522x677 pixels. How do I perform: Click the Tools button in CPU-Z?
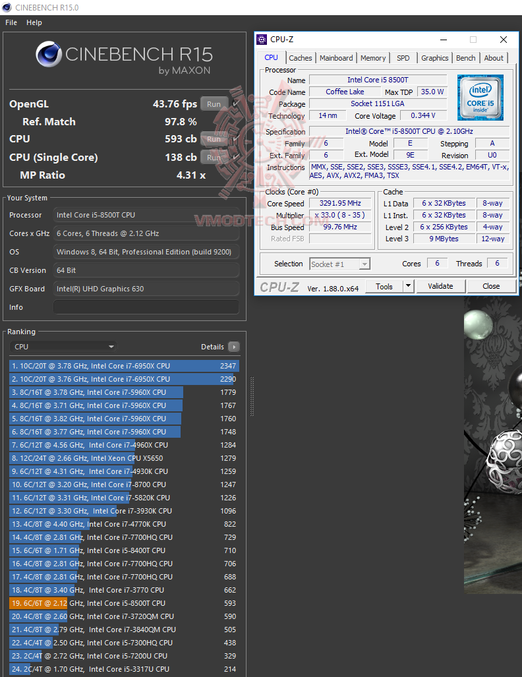[x=384, y=286]
